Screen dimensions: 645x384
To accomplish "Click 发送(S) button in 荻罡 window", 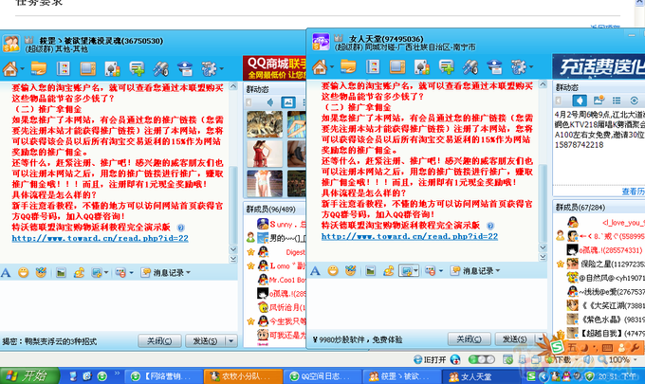I will pos(205,340).
